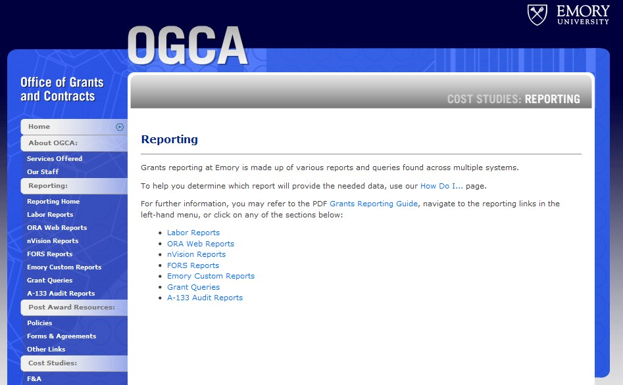This screenshot has height=385, width=623.
Task: Click A-133 Audit Reports in bulleted list
Action: 205,298
